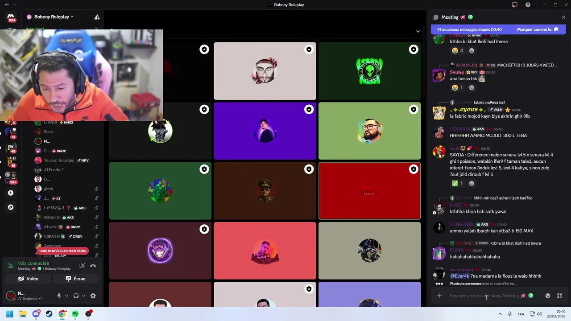Open user settings gear
The image size is (571, 321).
coord(93,296)
